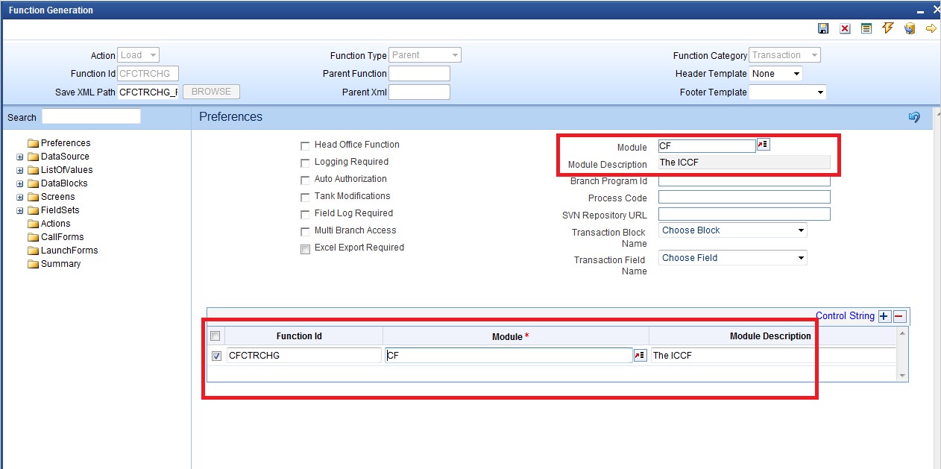Click the Branch Program Id field
Image resolution: width=941 pixels, height=469 pixels.
point(744,181)
